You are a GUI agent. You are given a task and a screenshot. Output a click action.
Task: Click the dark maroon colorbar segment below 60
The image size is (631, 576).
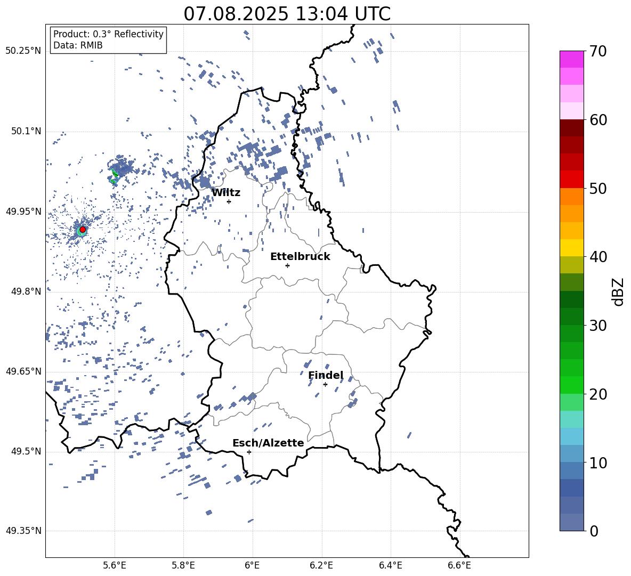click(x=572, y=128)
